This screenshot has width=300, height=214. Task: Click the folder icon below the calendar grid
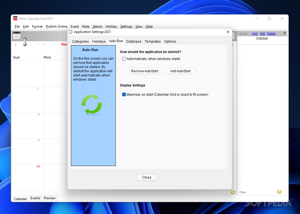pos(233,192)
